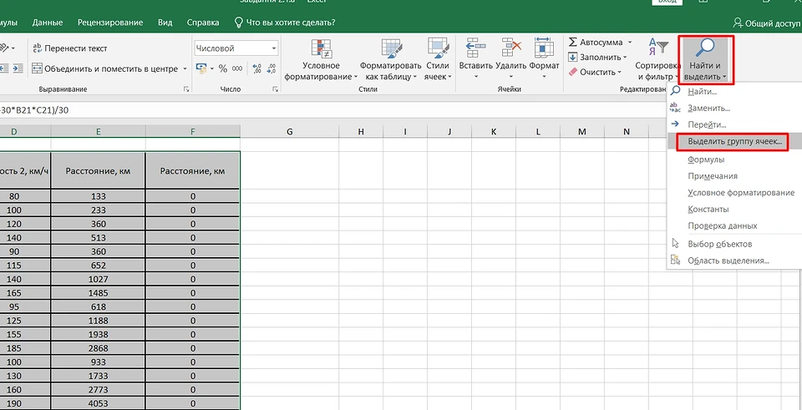Expand Merge and Center dropdown

click(185, 68)
